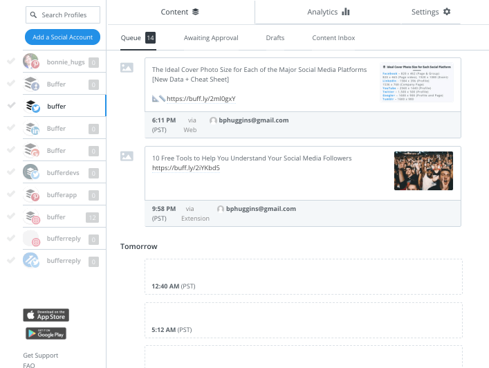Click the empty 12:40 AM queue slot
Screen dimensions: 489x368
click(304, 277)
